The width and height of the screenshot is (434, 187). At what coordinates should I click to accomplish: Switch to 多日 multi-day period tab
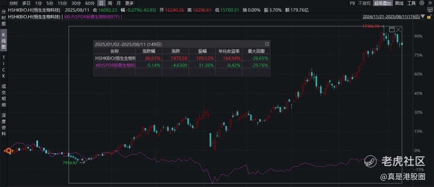pyautogui.click(x=26, y=3)
